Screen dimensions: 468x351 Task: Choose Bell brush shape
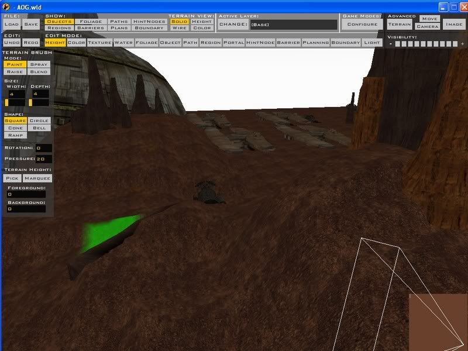click(39, 128)
